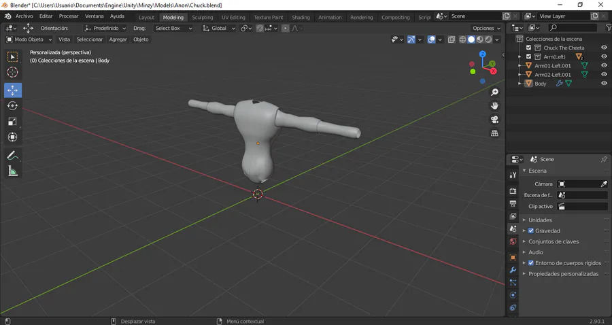Open Render properties tab

pos(513,191)
